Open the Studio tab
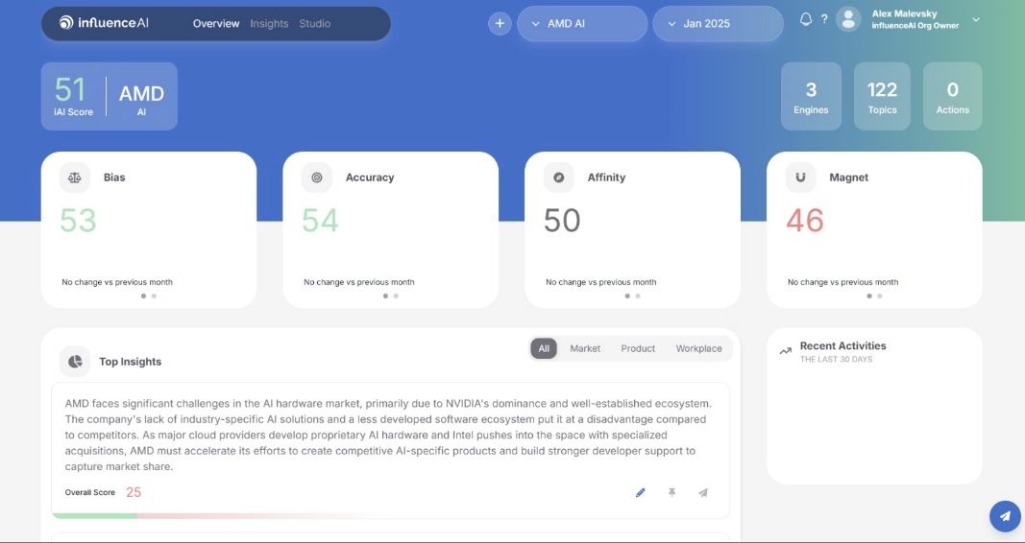The height and width of the screenshot is (543, 1025). pyautogui.click(x=314, y=23)
